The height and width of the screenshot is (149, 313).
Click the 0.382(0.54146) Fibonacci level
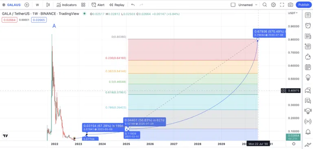pyautogui.click(x=116, y=71)
